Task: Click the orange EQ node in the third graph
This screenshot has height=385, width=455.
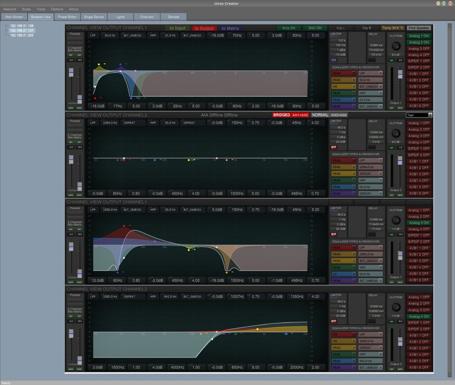Action: click(x=227, y=272)
